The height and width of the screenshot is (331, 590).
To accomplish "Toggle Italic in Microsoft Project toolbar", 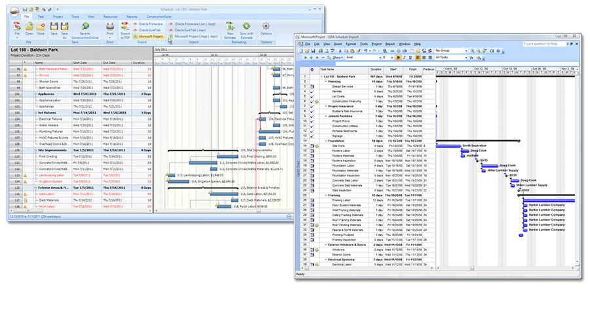I will [404, 58].
